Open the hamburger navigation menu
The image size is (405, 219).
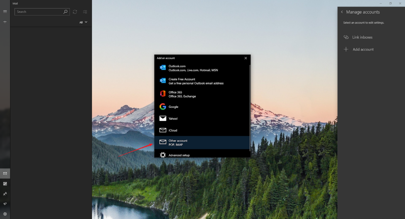(5, 11)
